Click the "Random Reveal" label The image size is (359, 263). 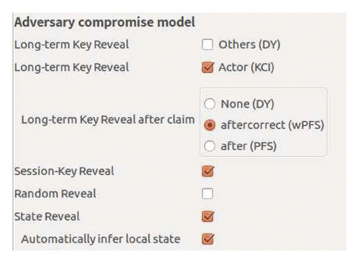coord(55,193)
